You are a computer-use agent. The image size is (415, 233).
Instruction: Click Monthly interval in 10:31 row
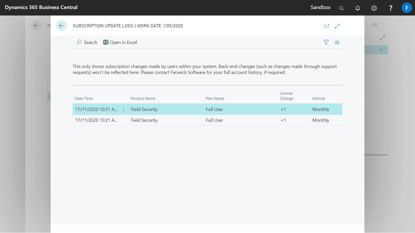tap(321, 109)
